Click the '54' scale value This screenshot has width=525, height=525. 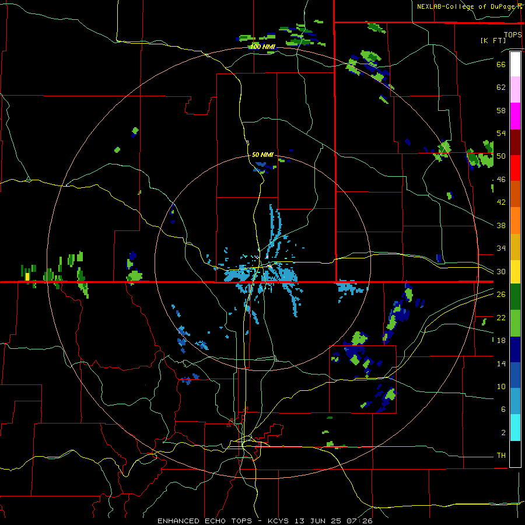coord(501,133)
